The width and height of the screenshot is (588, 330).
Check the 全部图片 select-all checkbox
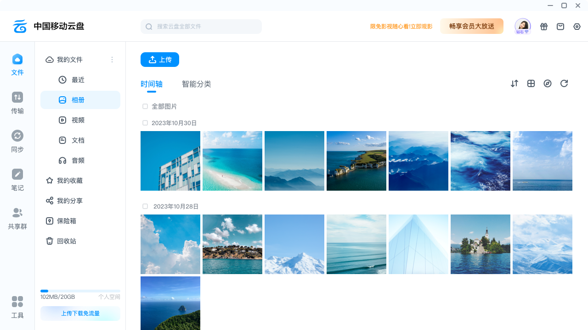click(x=145, y=106)
